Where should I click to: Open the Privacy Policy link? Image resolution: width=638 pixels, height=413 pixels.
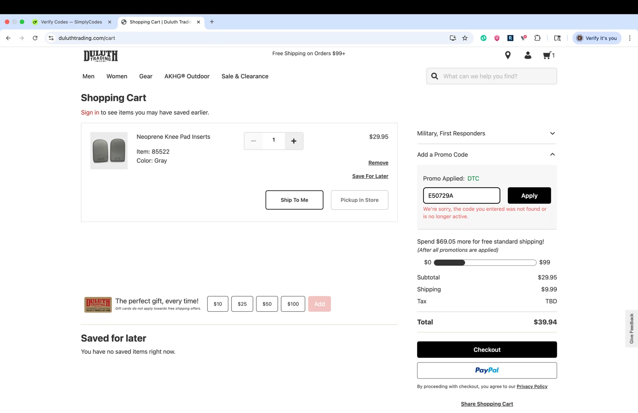532,387
